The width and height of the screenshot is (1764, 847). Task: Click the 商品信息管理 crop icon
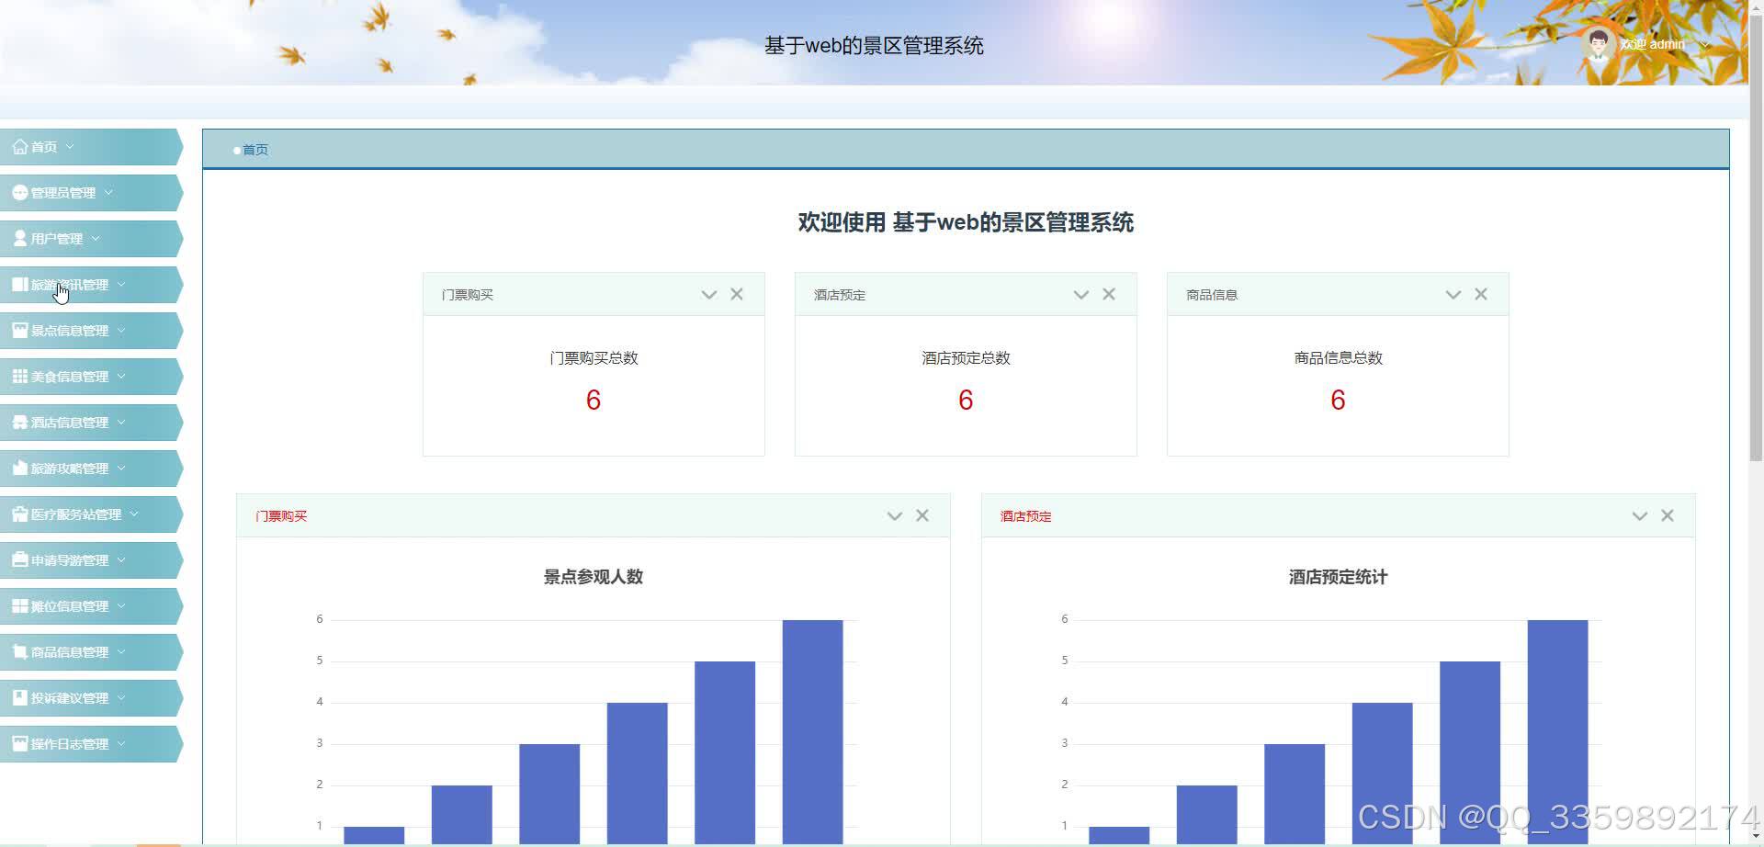coord(20,651)
